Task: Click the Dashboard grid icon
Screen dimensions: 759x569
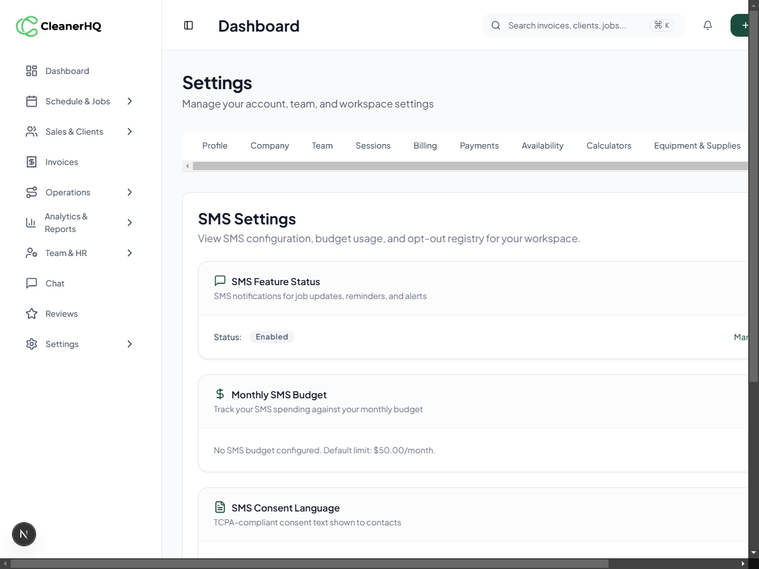Action: pos(32,71)
